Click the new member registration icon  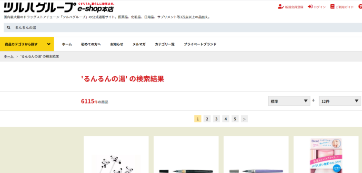point(281,7)
